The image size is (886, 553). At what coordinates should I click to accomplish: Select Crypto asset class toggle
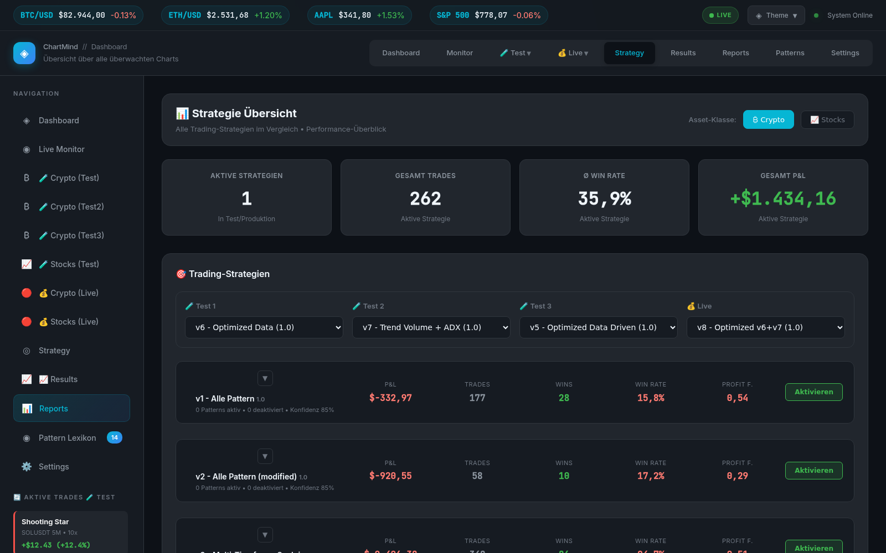coord(769,119)
